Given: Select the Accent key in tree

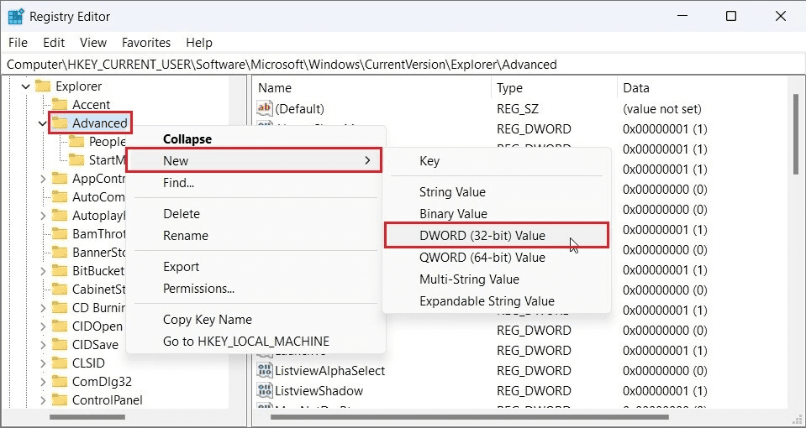Looking at the screenshot, I should (91, 105).
